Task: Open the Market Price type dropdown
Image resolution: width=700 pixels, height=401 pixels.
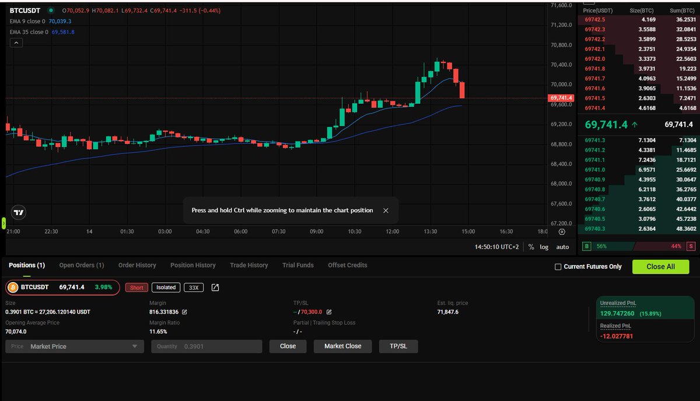Action: [75, 346]
